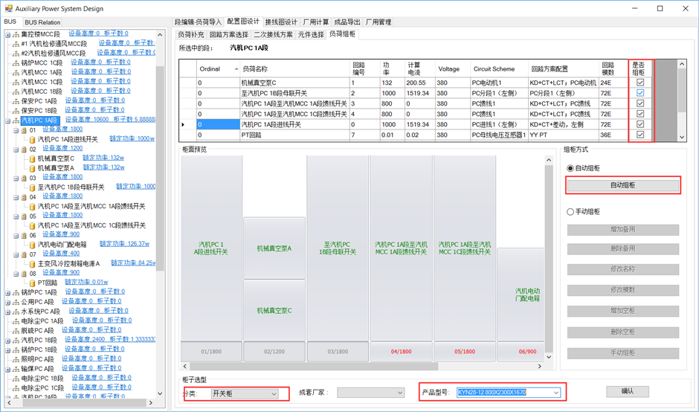Image resolution: width=699 pixels, height=412 pixels.
Task: Open the 厂用计算 tab
Action: [315, 22]
